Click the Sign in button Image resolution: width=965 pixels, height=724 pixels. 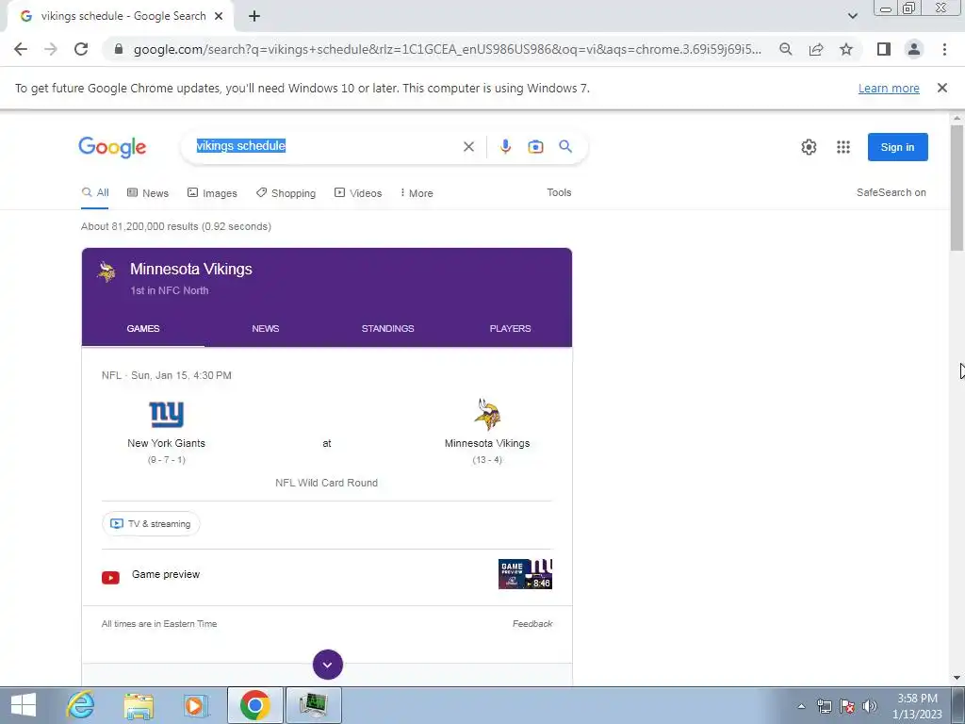tap(897, 147)
